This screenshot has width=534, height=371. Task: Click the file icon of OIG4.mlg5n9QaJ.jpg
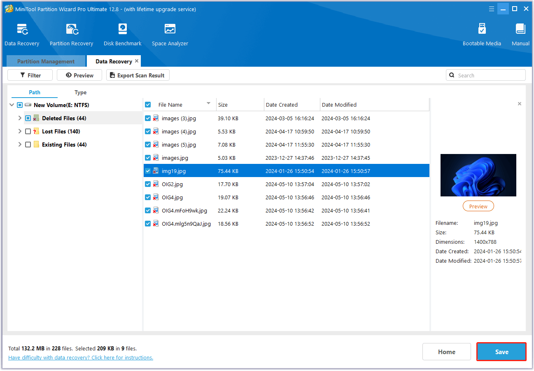tap(156, 224)
